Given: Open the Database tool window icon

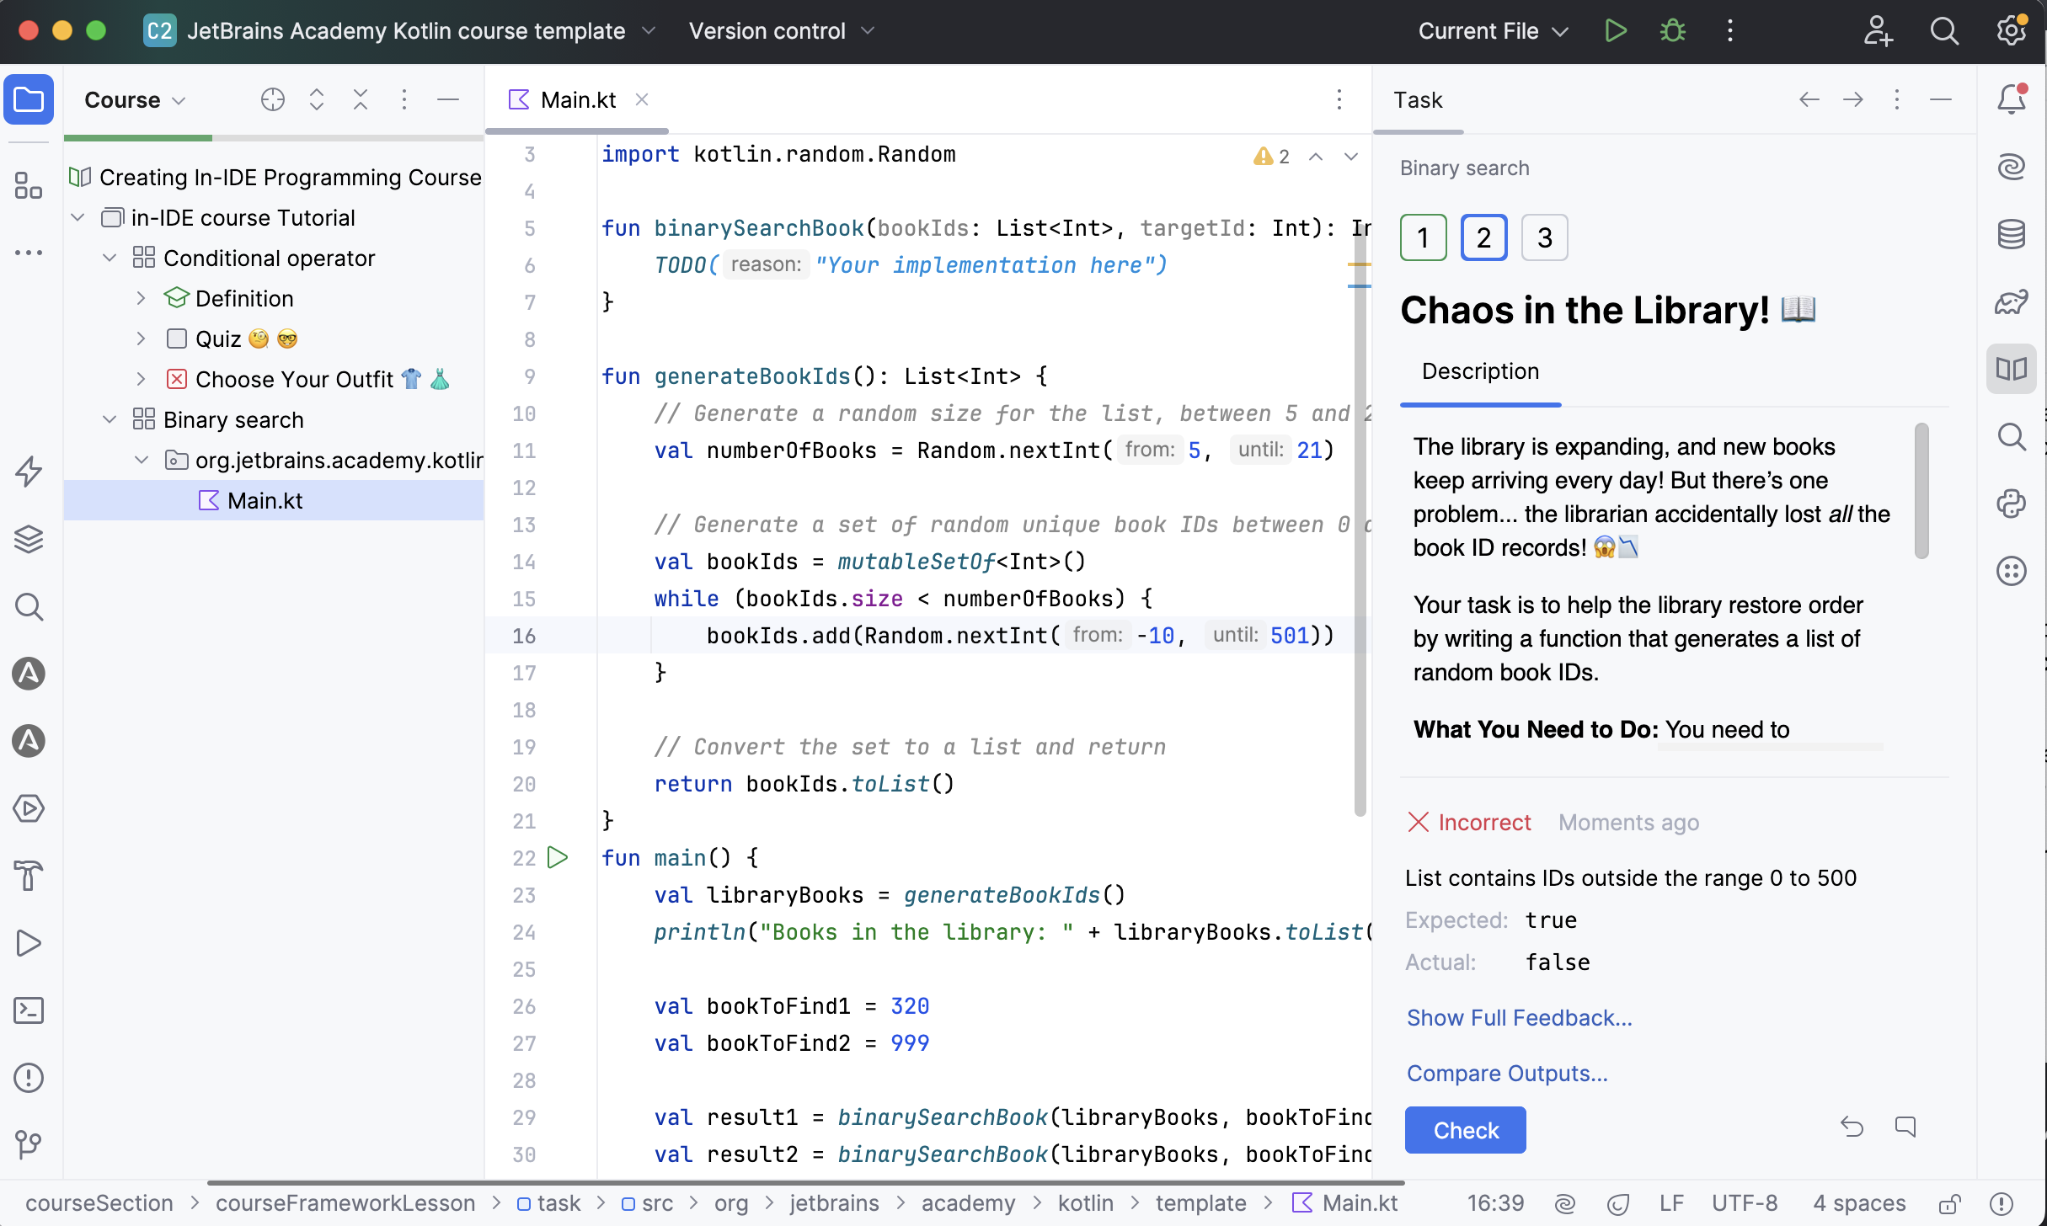Looking at the screenshot, I should coord(2012,234).
